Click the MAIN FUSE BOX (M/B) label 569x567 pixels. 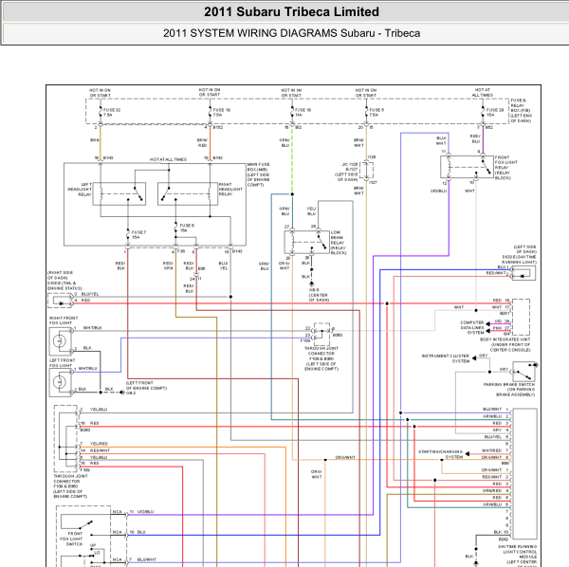point(258,174)
